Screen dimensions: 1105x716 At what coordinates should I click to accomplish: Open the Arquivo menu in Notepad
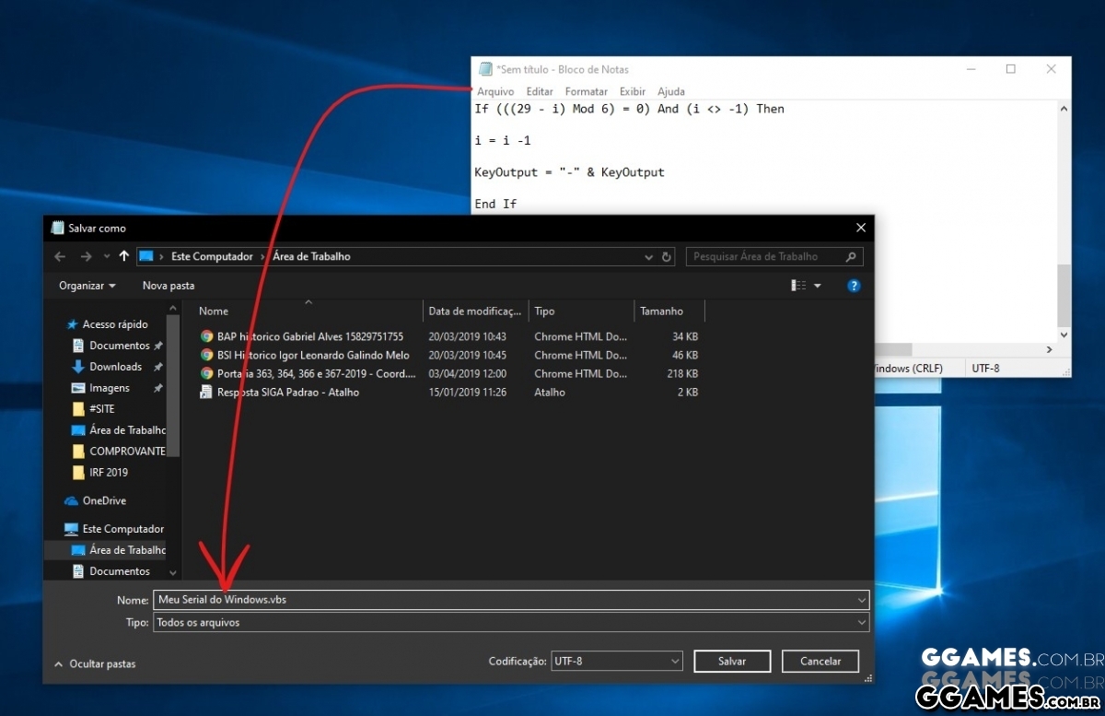495,91
